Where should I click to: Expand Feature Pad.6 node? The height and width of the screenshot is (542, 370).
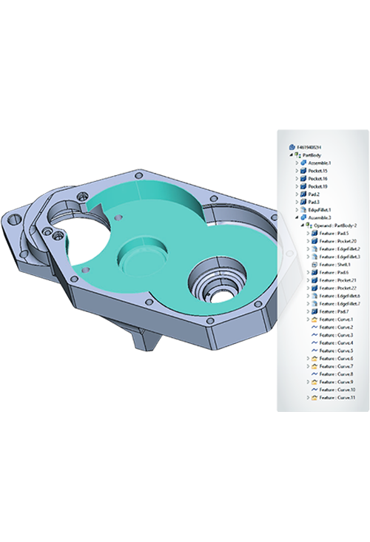coord(308,272)
